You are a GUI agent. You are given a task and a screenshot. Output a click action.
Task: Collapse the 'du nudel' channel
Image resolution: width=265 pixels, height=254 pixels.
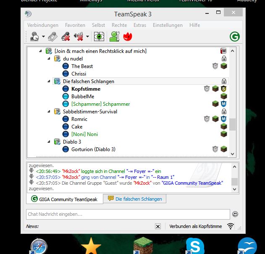(x=49, y=59)
